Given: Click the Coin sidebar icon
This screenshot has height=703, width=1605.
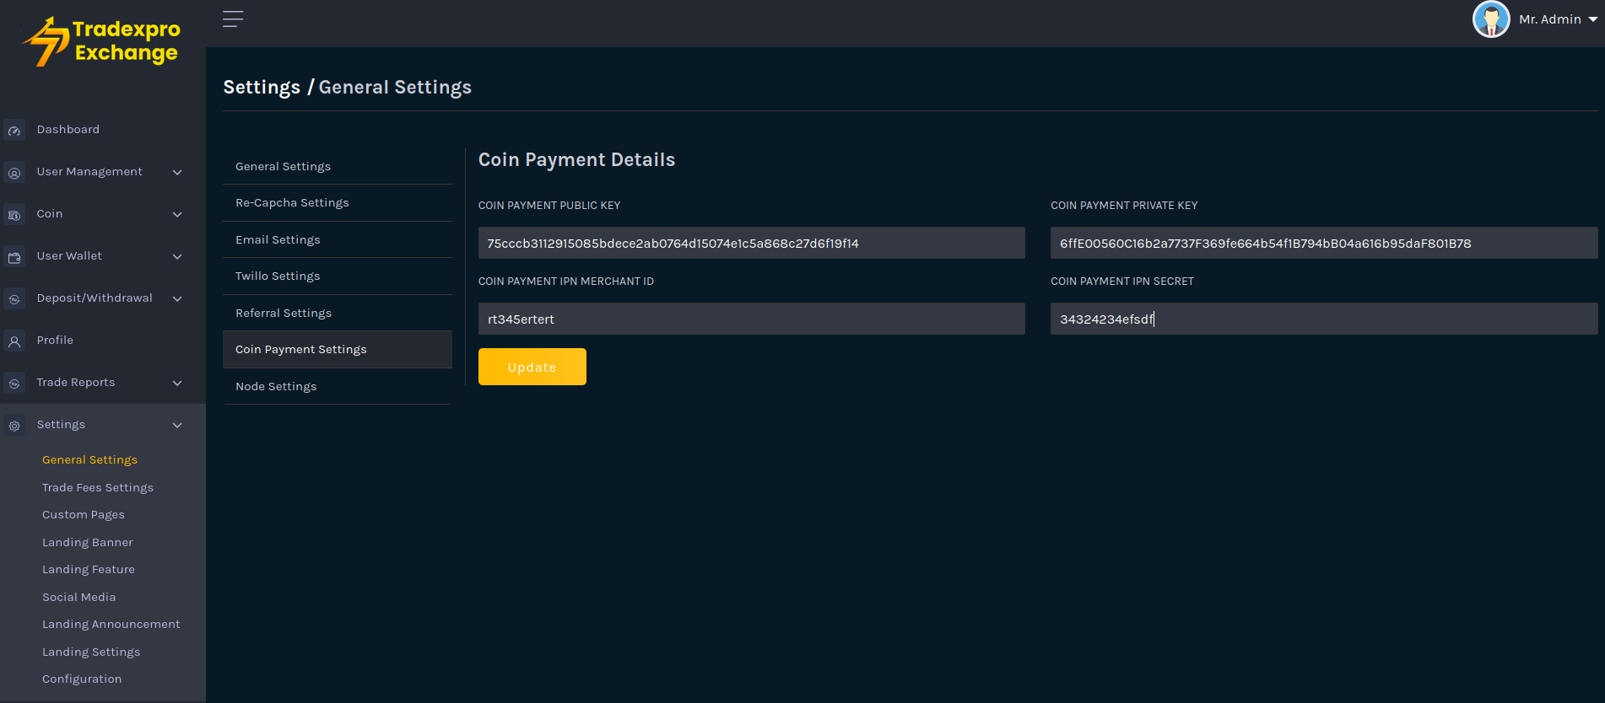Looking at the screenshot, I should click(x=14, y=215).
